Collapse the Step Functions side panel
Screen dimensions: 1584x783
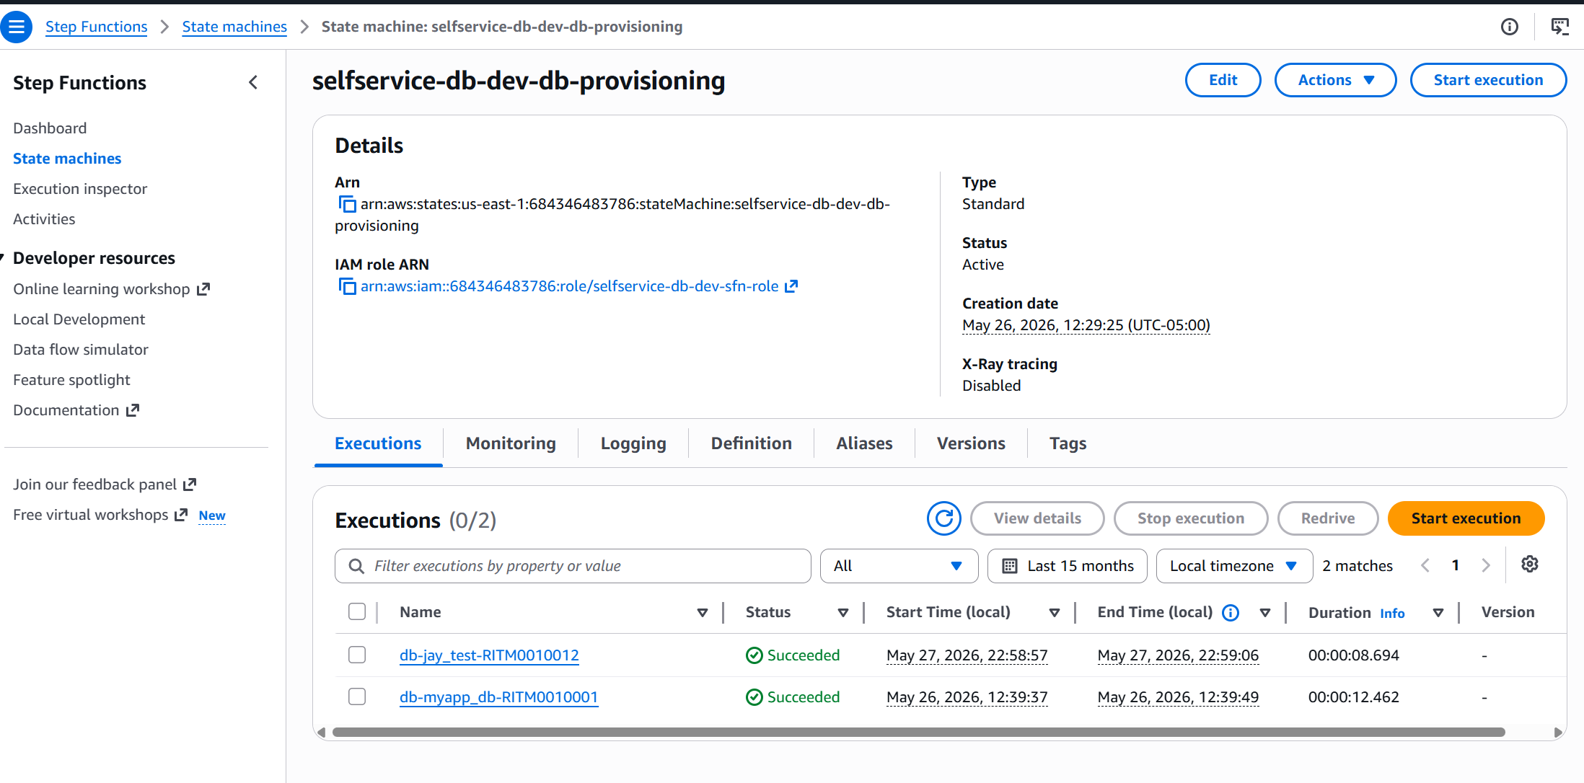coord(253,82)
